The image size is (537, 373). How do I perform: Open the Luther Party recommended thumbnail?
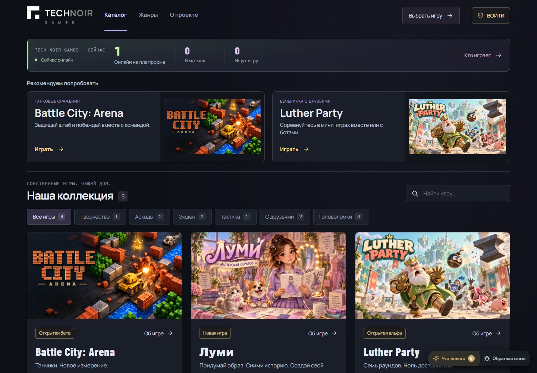[458, 126]
